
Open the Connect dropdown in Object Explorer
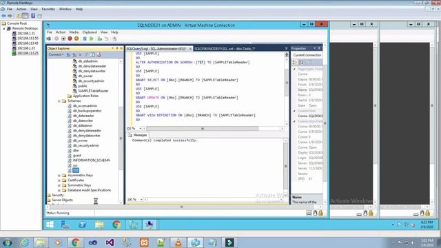click(x=56, y=54)
